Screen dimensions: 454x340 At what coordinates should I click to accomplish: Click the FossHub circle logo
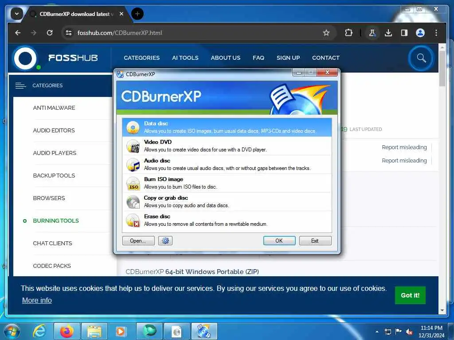tap(25, 58)
